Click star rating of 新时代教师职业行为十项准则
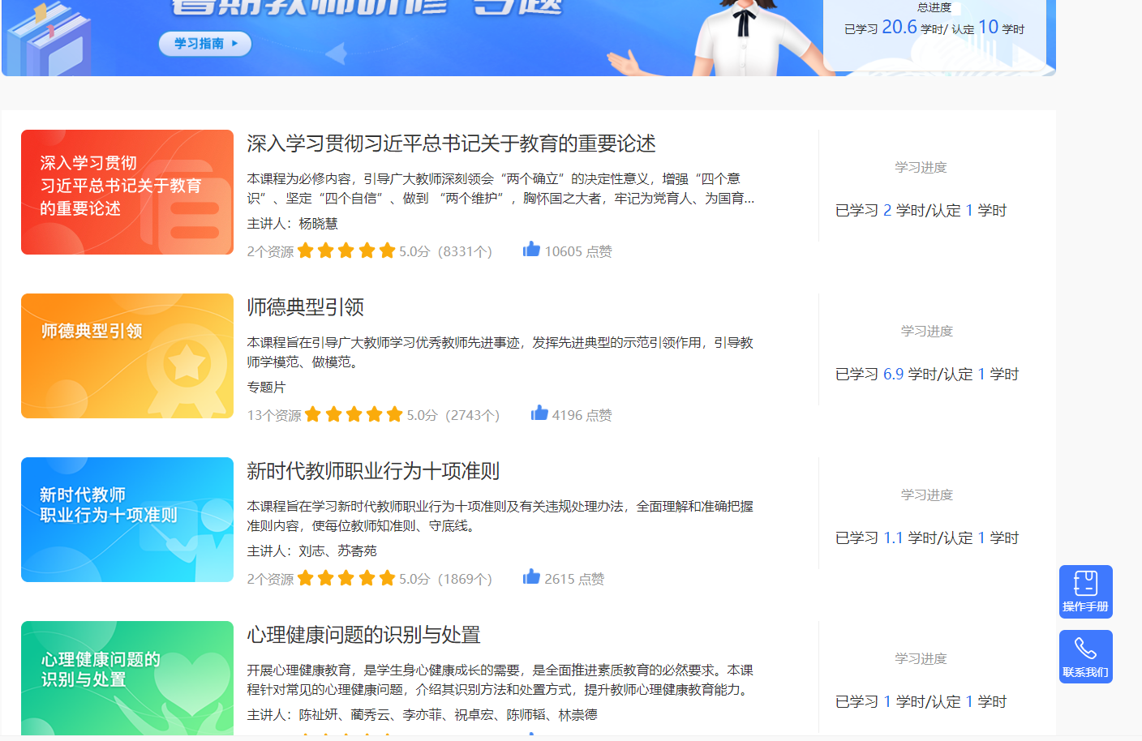1142x741 pixels. coord(346,579)
